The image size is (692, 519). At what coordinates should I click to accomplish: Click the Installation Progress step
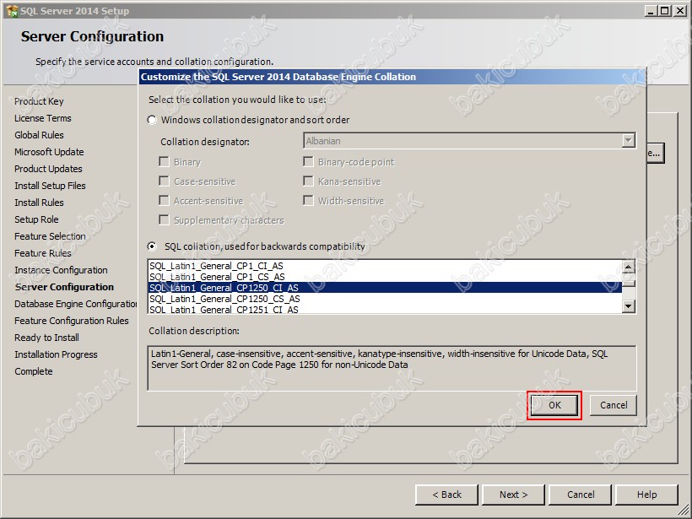[56, 354]
